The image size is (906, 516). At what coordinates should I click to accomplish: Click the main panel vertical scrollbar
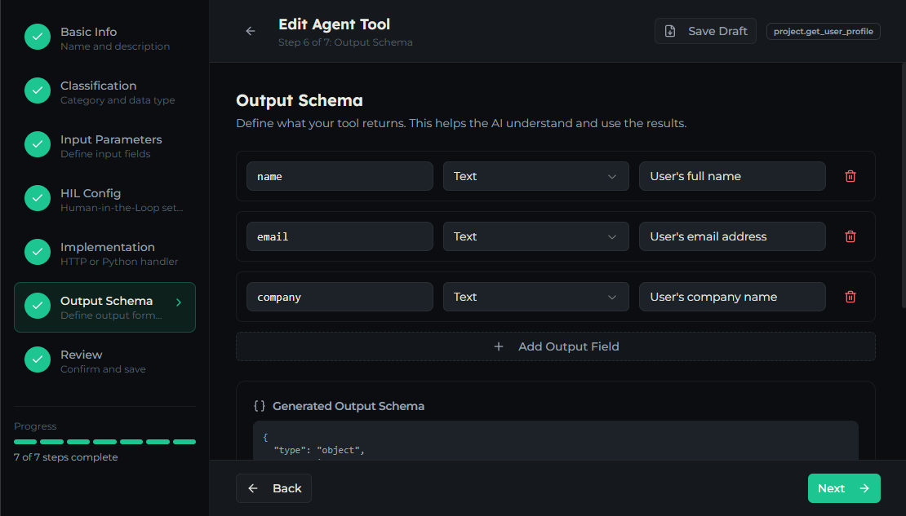click(903, 186)
